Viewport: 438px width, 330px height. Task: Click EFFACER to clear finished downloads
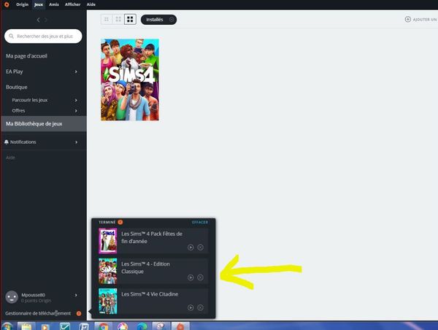click(x=199, y=222)
